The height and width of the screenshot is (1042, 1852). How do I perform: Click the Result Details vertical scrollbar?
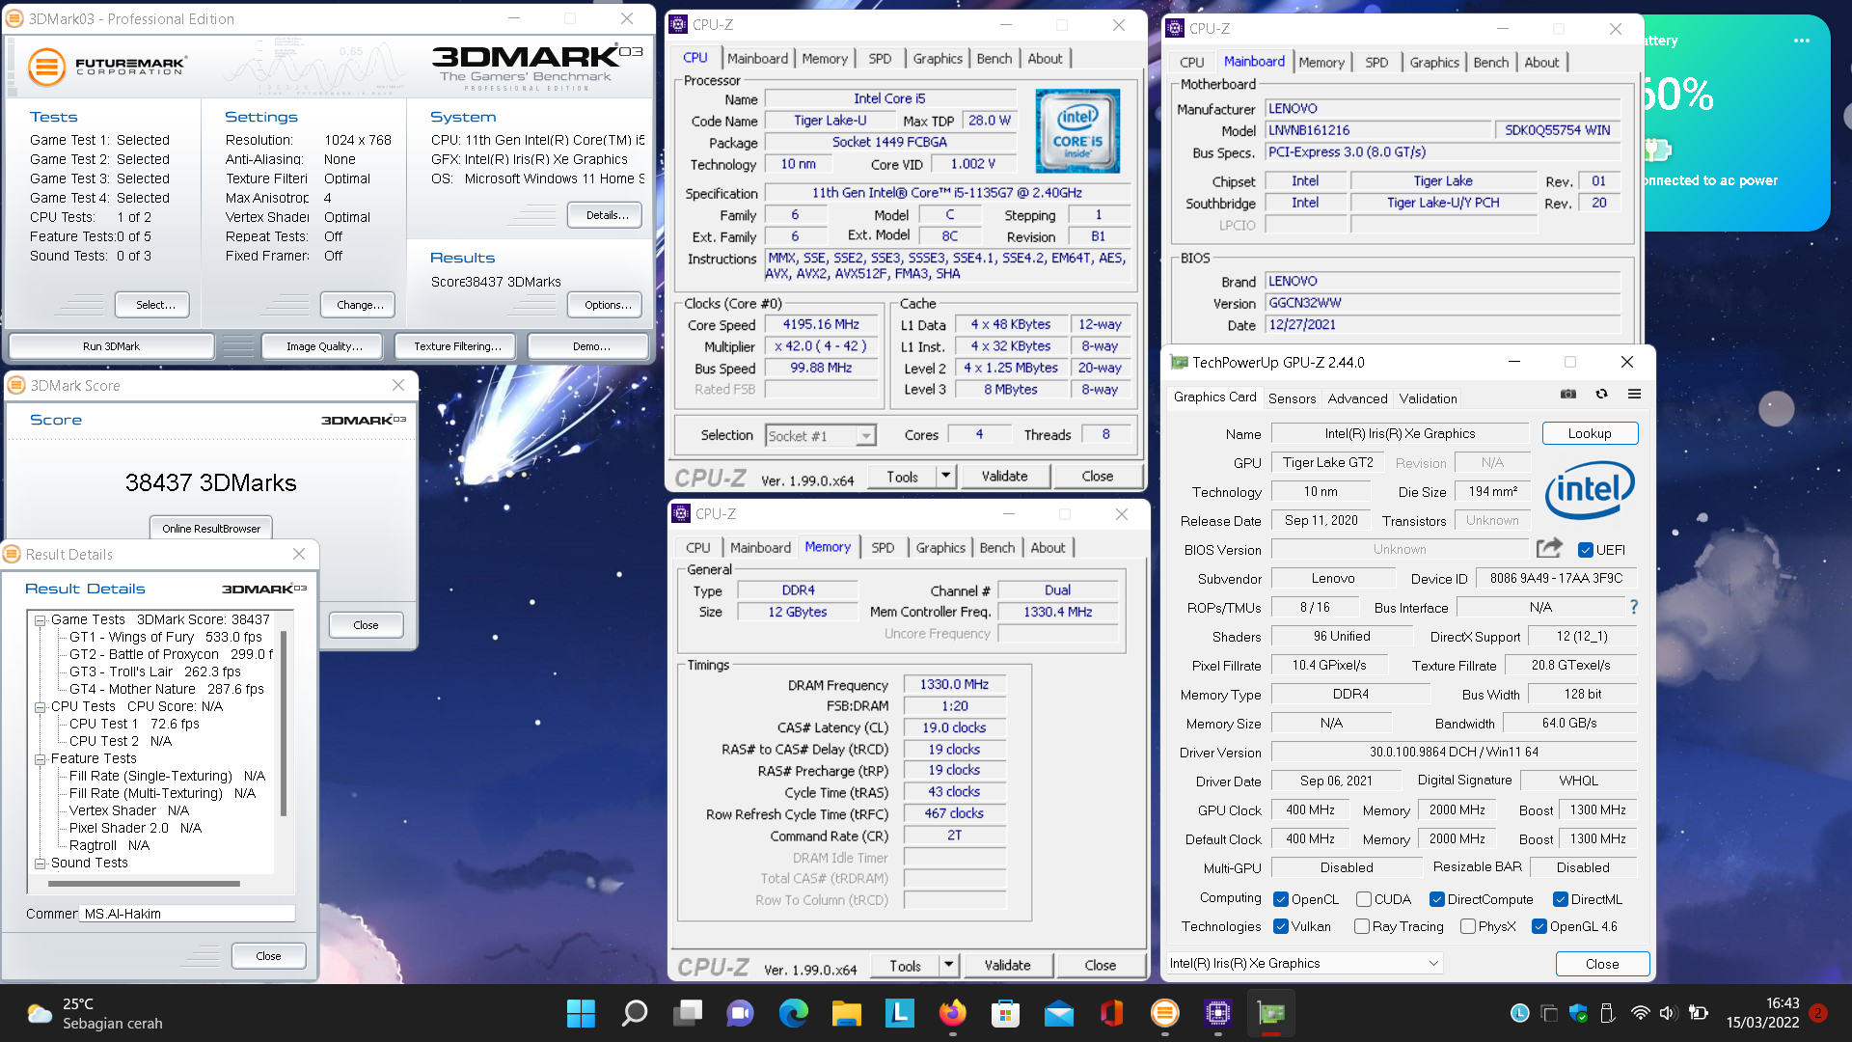(x=283, y=724)
